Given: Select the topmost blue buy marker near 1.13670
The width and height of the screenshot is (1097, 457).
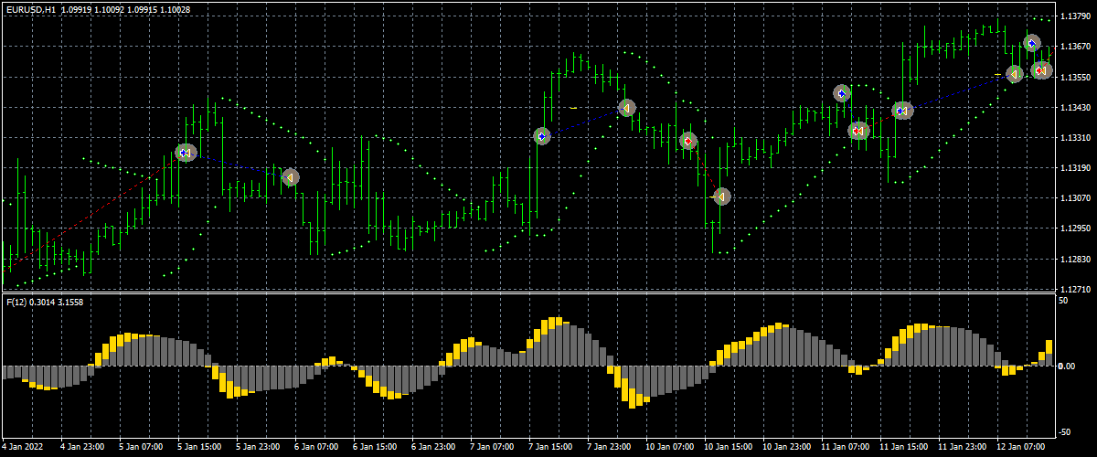Looking at the screenshot, I should pos(1032,42).
